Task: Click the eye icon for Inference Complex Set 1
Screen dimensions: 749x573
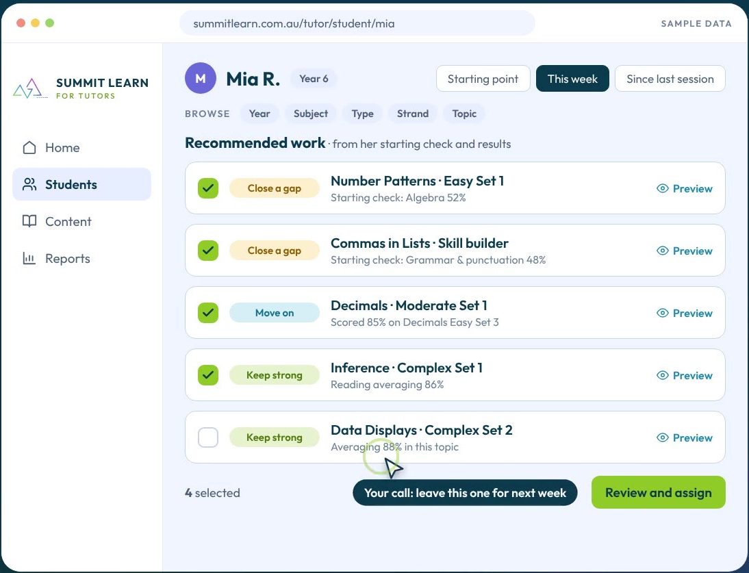Action: coord(662,375)
